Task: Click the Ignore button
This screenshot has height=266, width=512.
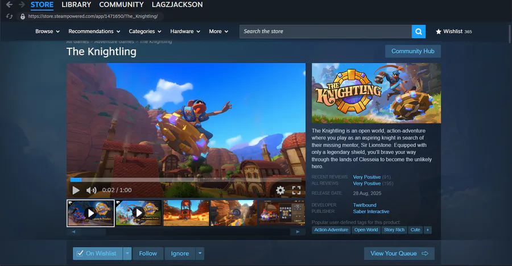Action: click(180, 253)
